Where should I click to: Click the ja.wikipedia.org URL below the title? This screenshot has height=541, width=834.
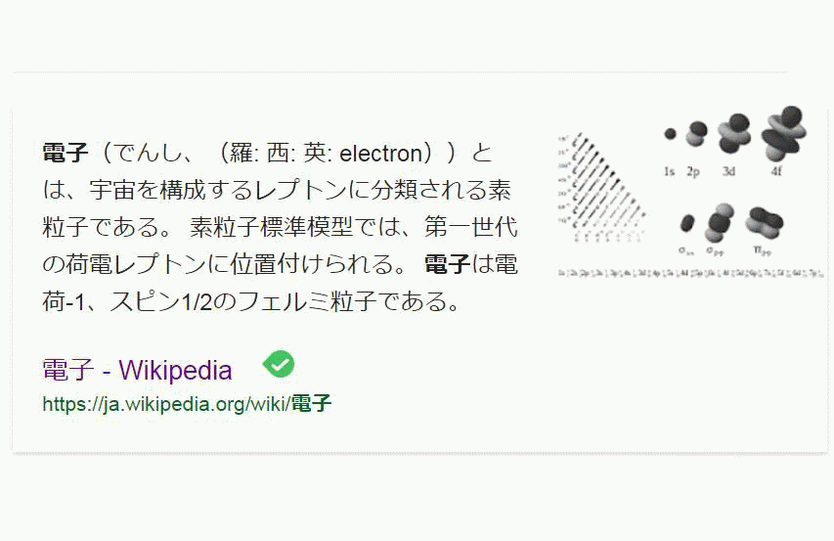[x=187, y=403]
